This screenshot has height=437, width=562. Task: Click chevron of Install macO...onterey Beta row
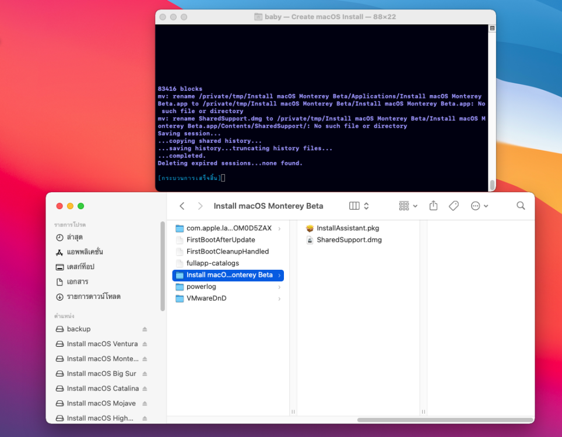point(279,276)
